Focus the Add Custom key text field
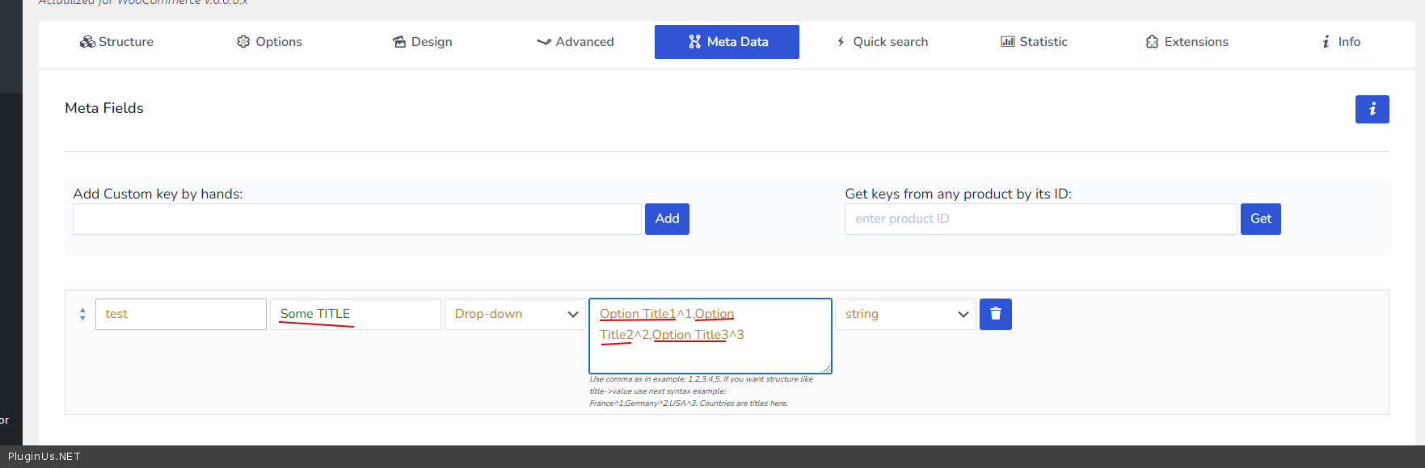1425x468 pixels. point(356,219)
